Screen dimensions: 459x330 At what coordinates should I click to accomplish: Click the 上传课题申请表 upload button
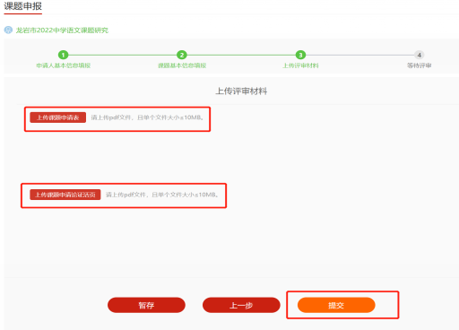coord(57,117)
